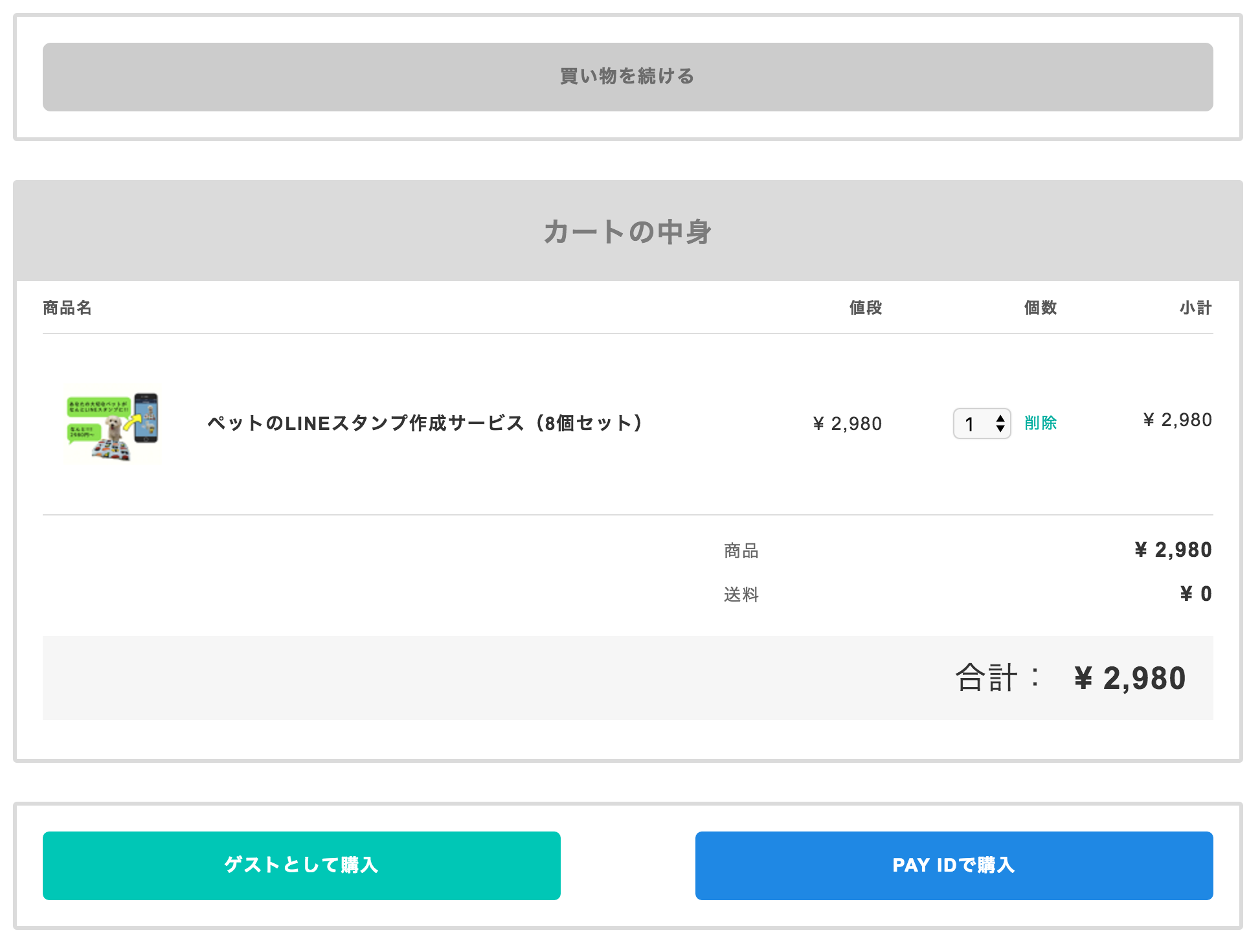Click the 商品 summary label
Screen dimensions: 1260x939
[x=741, y=550]
